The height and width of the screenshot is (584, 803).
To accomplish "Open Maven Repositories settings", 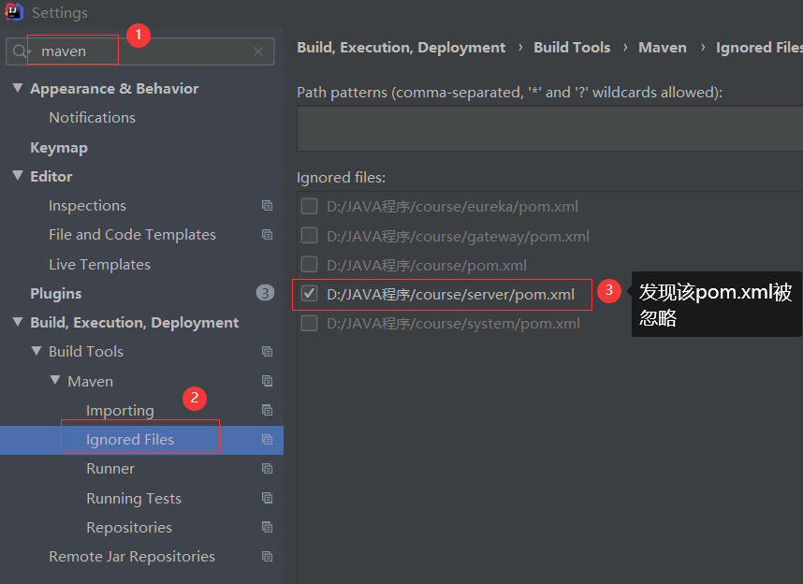I will click(129, 528).
